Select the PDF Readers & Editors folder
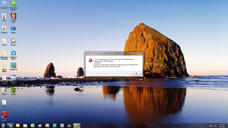Image resolution: width=228 pixels, height=128 pixels. click(x=4, y=79)
